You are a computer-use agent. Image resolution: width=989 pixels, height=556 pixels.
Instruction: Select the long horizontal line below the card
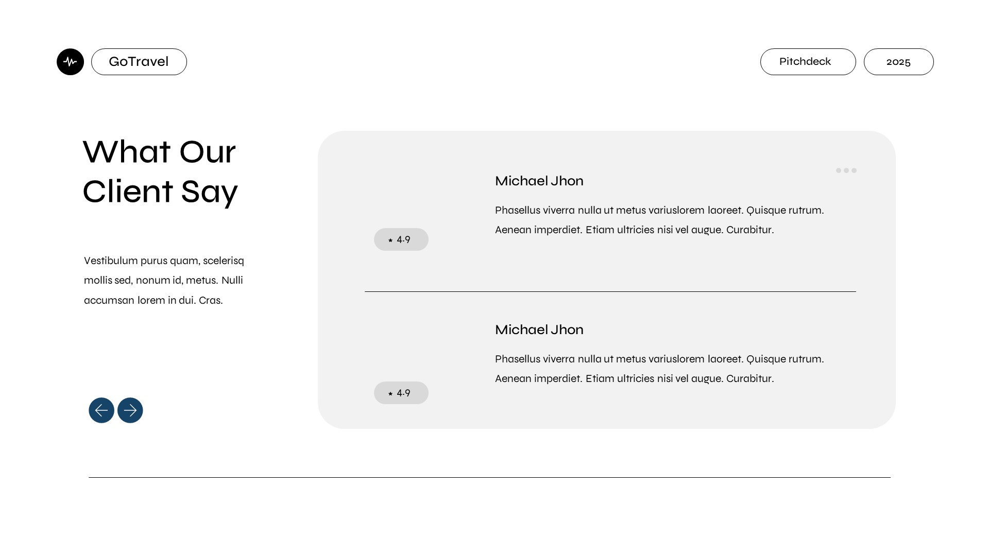coord(489,477)
